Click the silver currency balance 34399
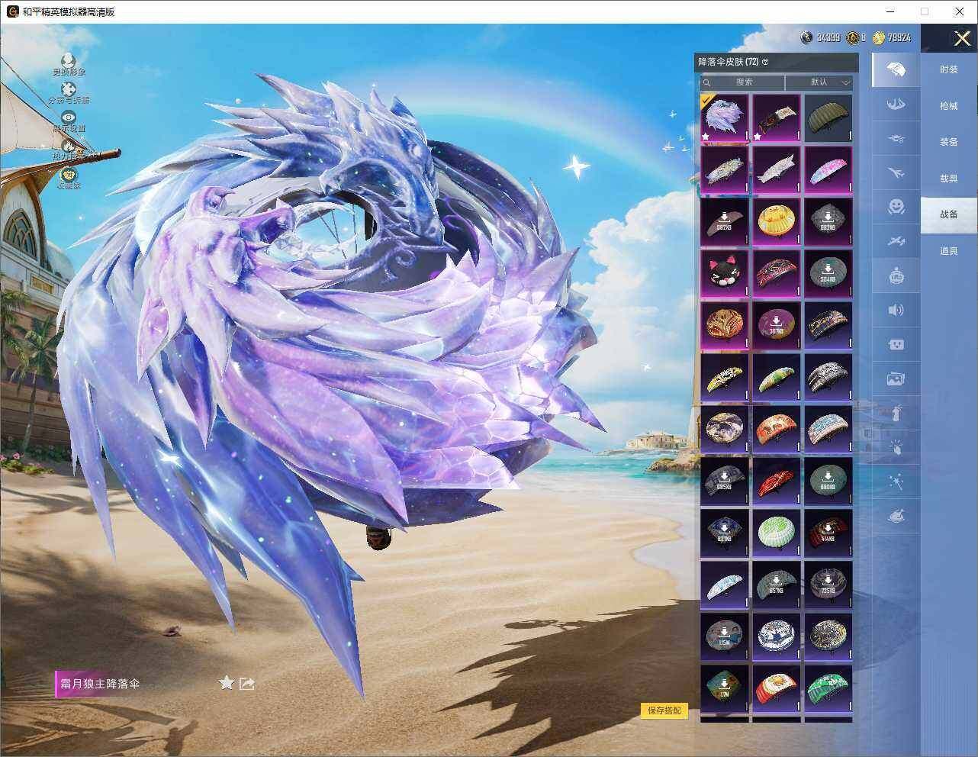 click(x=821, y=37)
